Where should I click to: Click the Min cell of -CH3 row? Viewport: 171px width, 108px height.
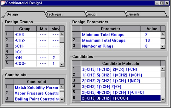click(42, 34)
